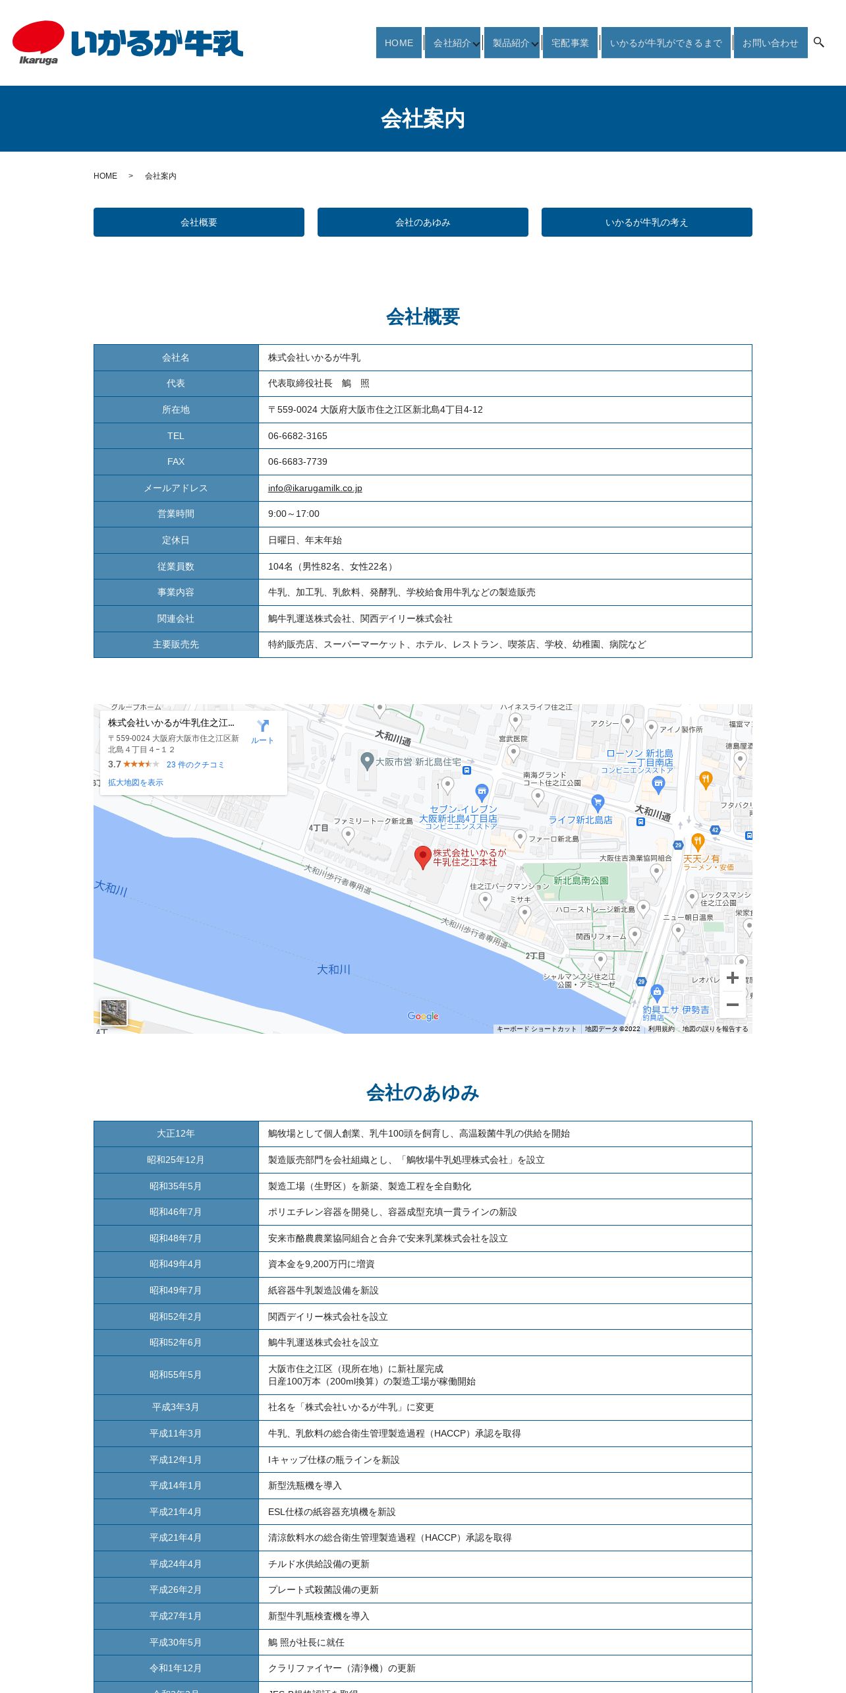Click the 平成3年3月 history row header

(x=176, y=1407)
